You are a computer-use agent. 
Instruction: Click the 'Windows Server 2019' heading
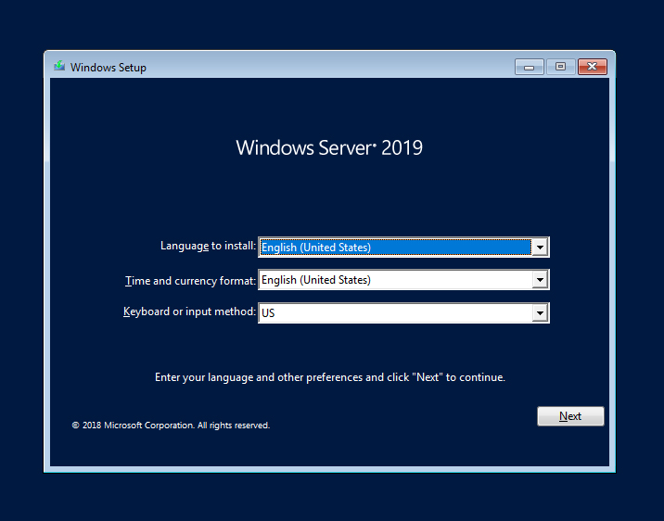tap(329, 147)
